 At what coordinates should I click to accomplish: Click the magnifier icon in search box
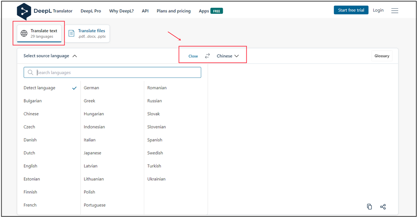pos(31,72)
